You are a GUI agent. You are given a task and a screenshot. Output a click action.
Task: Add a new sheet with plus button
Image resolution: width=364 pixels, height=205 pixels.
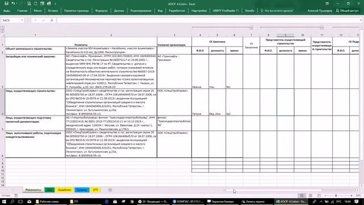[110, 190]
